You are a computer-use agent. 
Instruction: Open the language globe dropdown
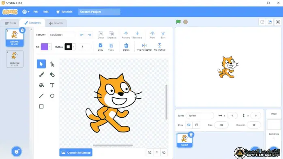pyautogui.click(x=26, y=12)
